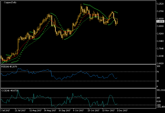Click the RSI 70 level label
The width and height of the screenshot is (165, 113).
(158, 72)
